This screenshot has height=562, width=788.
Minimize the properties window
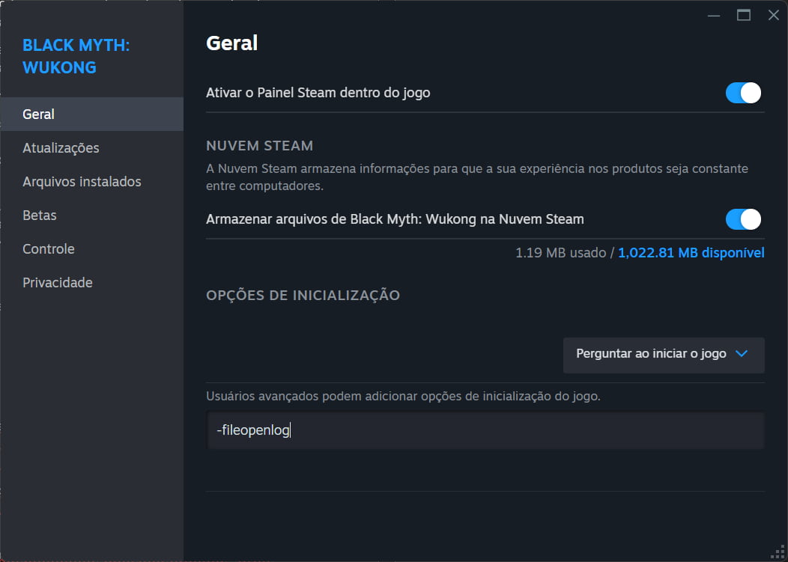(x=714, y=16)
